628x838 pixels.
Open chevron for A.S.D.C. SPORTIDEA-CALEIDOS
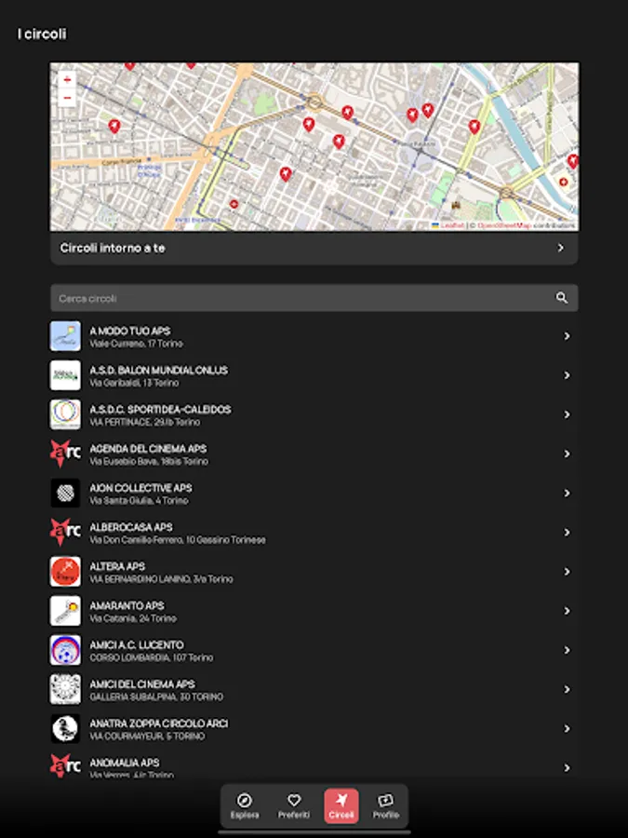pyautogui.click(x=567, y=414)
